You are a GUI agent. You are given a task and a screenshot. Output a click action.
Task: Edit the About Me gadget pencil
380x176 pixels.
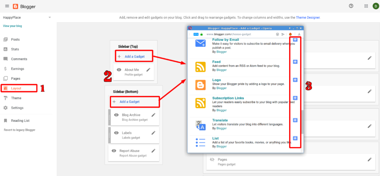point(148,70)
